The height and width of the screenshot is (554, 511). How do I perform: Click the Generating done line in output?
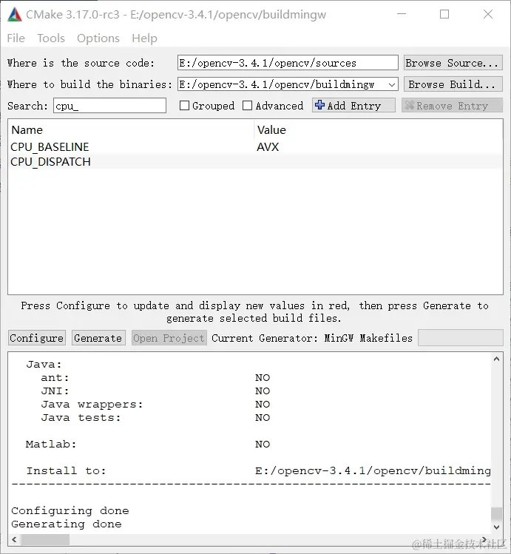pos(67,524)
